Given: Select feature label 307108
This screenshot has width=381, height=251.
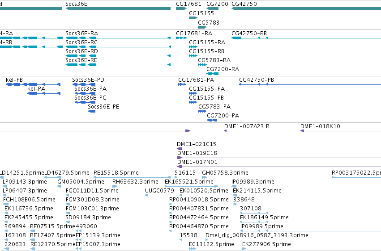Looking at the screenshot, I should pyautogui.click(x=251, y=209).
